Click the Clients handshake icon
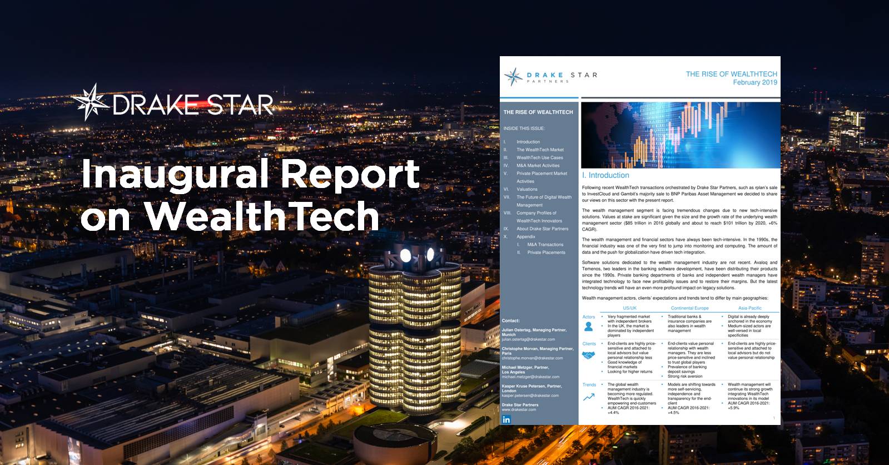The image size is (889, 465). click(x=588, y=355)
